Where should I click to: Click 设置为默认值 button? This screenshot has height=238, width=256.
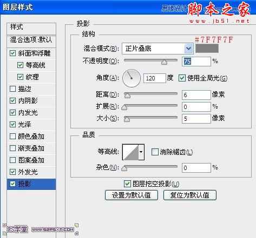click(132, 195)
